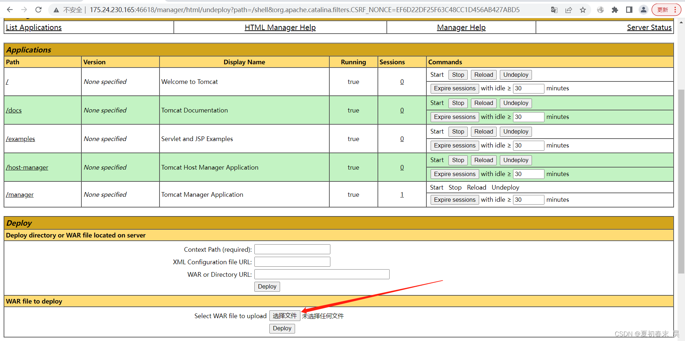Viewport: 685px width, 341px height.
Task: Open the extensions puzzle icon
Action: tap(615, 10)
